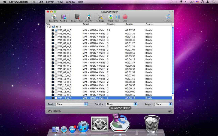The height and width of the screenshot is (136, 218).
Task: Check the VTS_09_0_0 checkbox
Action: (x=56, y=72)
